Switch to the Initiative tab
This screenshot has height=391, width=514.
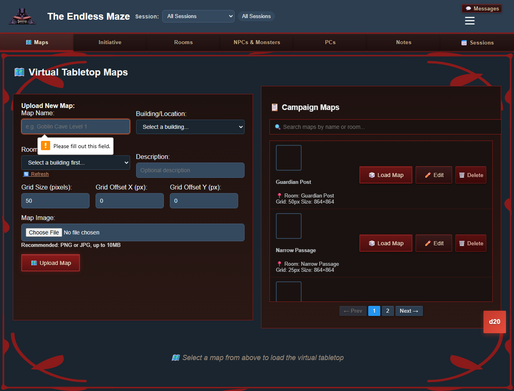point(110,42)
